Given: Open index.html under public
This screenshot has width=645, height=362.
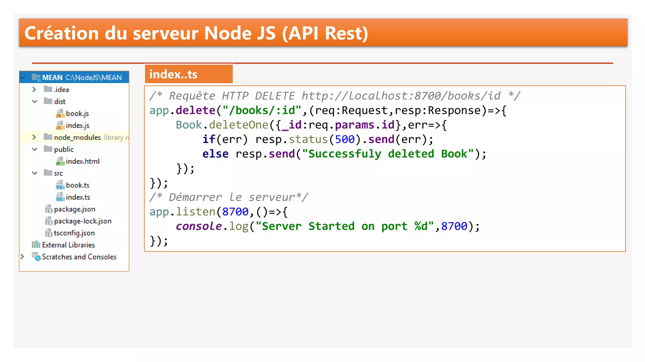Looking at the screenshot, I should 83,161.
